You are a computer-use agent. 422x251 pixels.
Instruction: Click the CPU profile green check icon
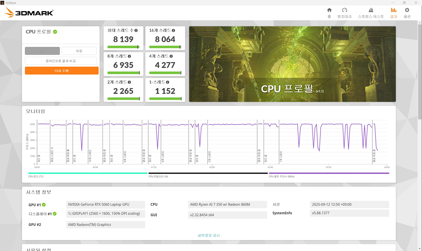tap(55, 32)
